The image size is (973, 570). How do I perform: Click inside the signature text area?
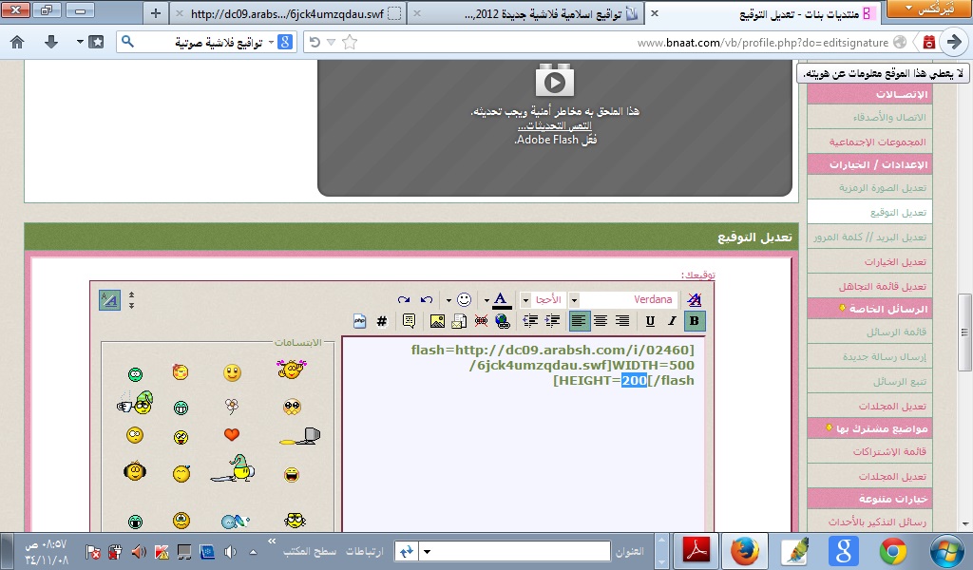click(x=523, y=434)
